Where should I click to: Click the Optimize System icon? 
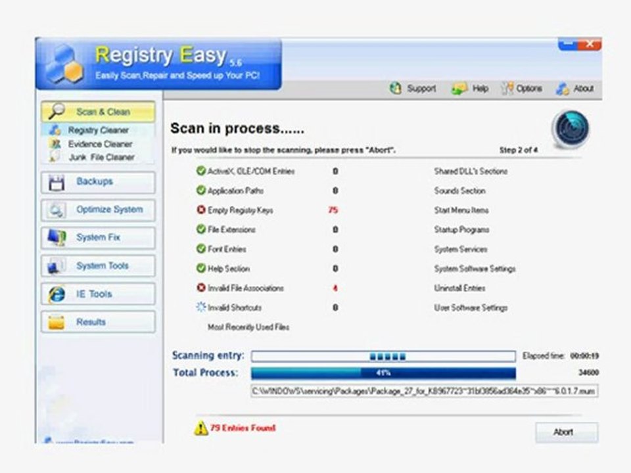point(57,210)
